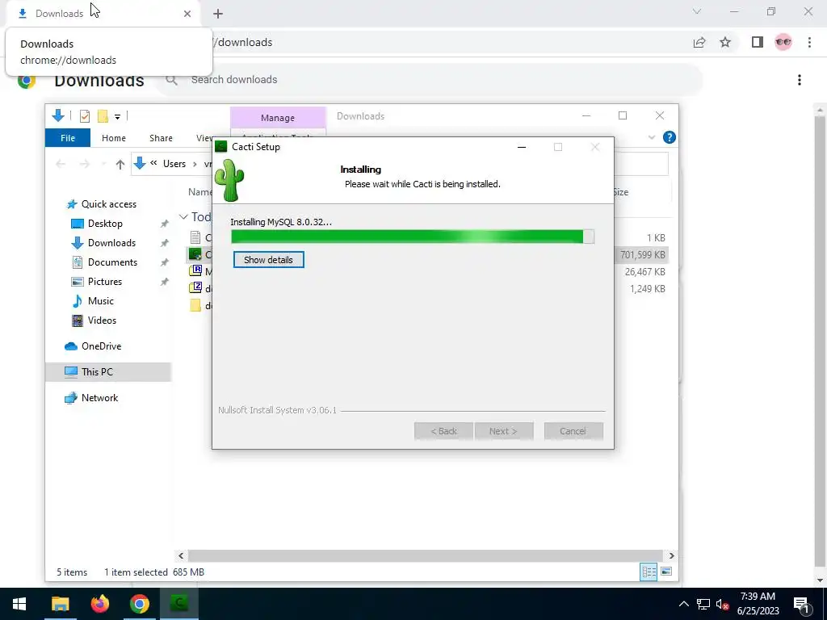Expand the Explorer ribbon chevron
Viewport: 827px width, 620px height.
click(652, 137)
